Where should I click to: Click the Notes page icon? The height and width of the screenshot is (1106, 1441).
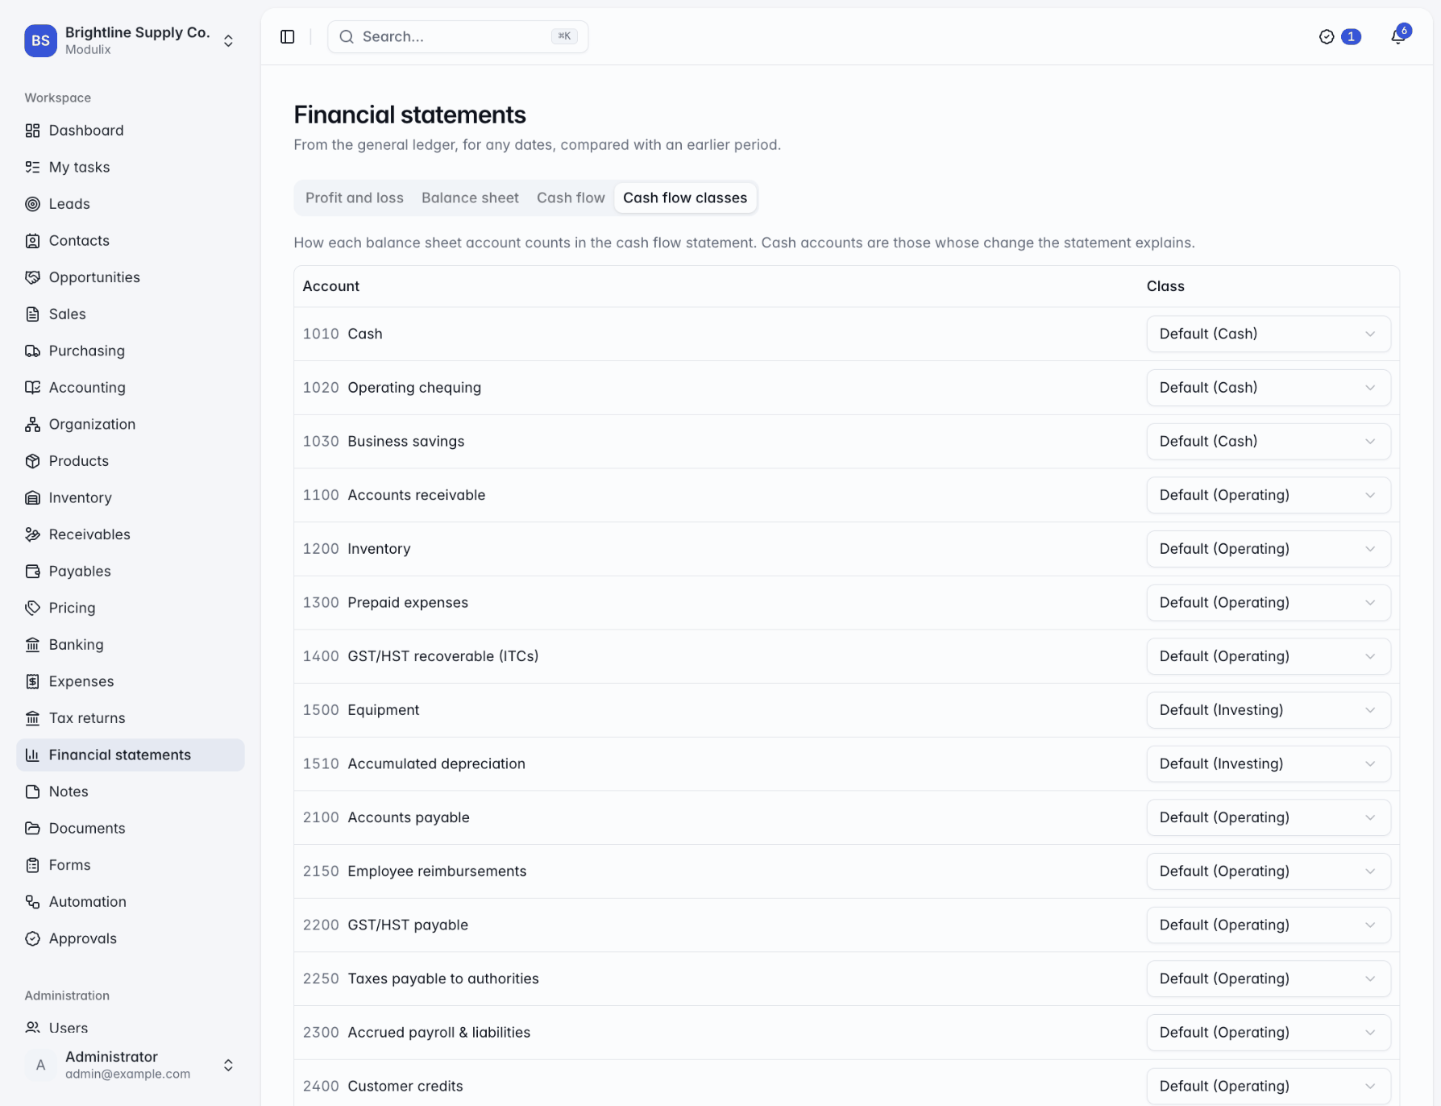[x=32, y=792]
